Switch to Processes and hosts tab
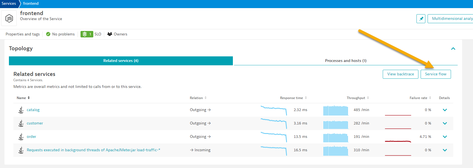Viewport: 473px width, 168px height. (x=345, y=61)
